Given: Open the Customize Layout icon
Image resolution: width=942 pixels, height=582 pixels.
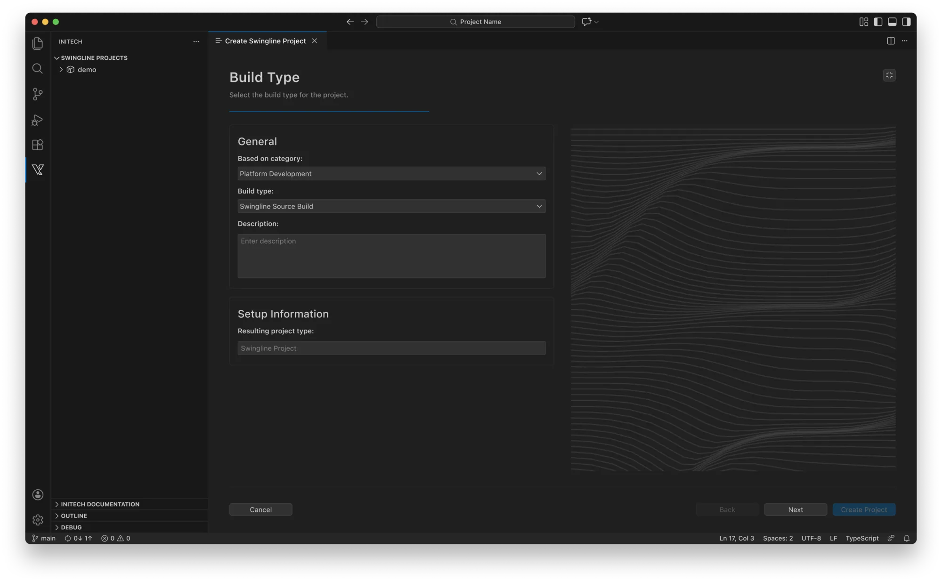Looking at the screenshot, I should pyautogui.click(x=863, y=22).
